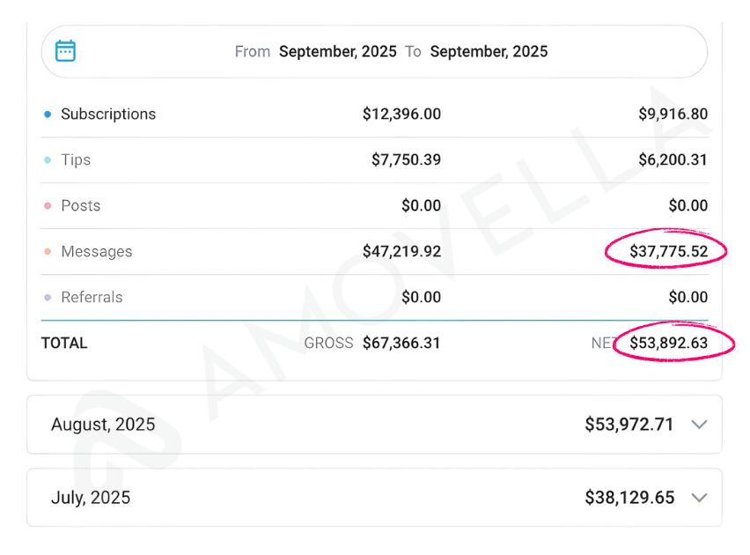Toggle the Posts earnings row
This screenshot has width=750, height=555.
pos(80,205)
